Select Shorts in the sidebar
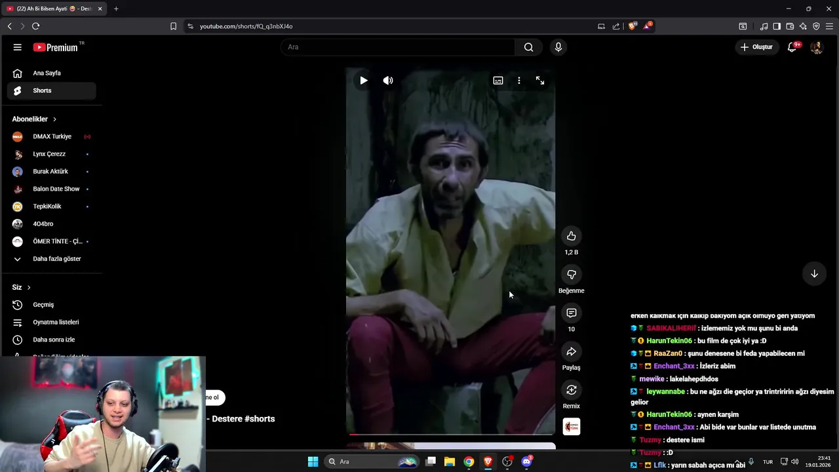Viewport: 839px width, 472px height. (x=51, y=90)
